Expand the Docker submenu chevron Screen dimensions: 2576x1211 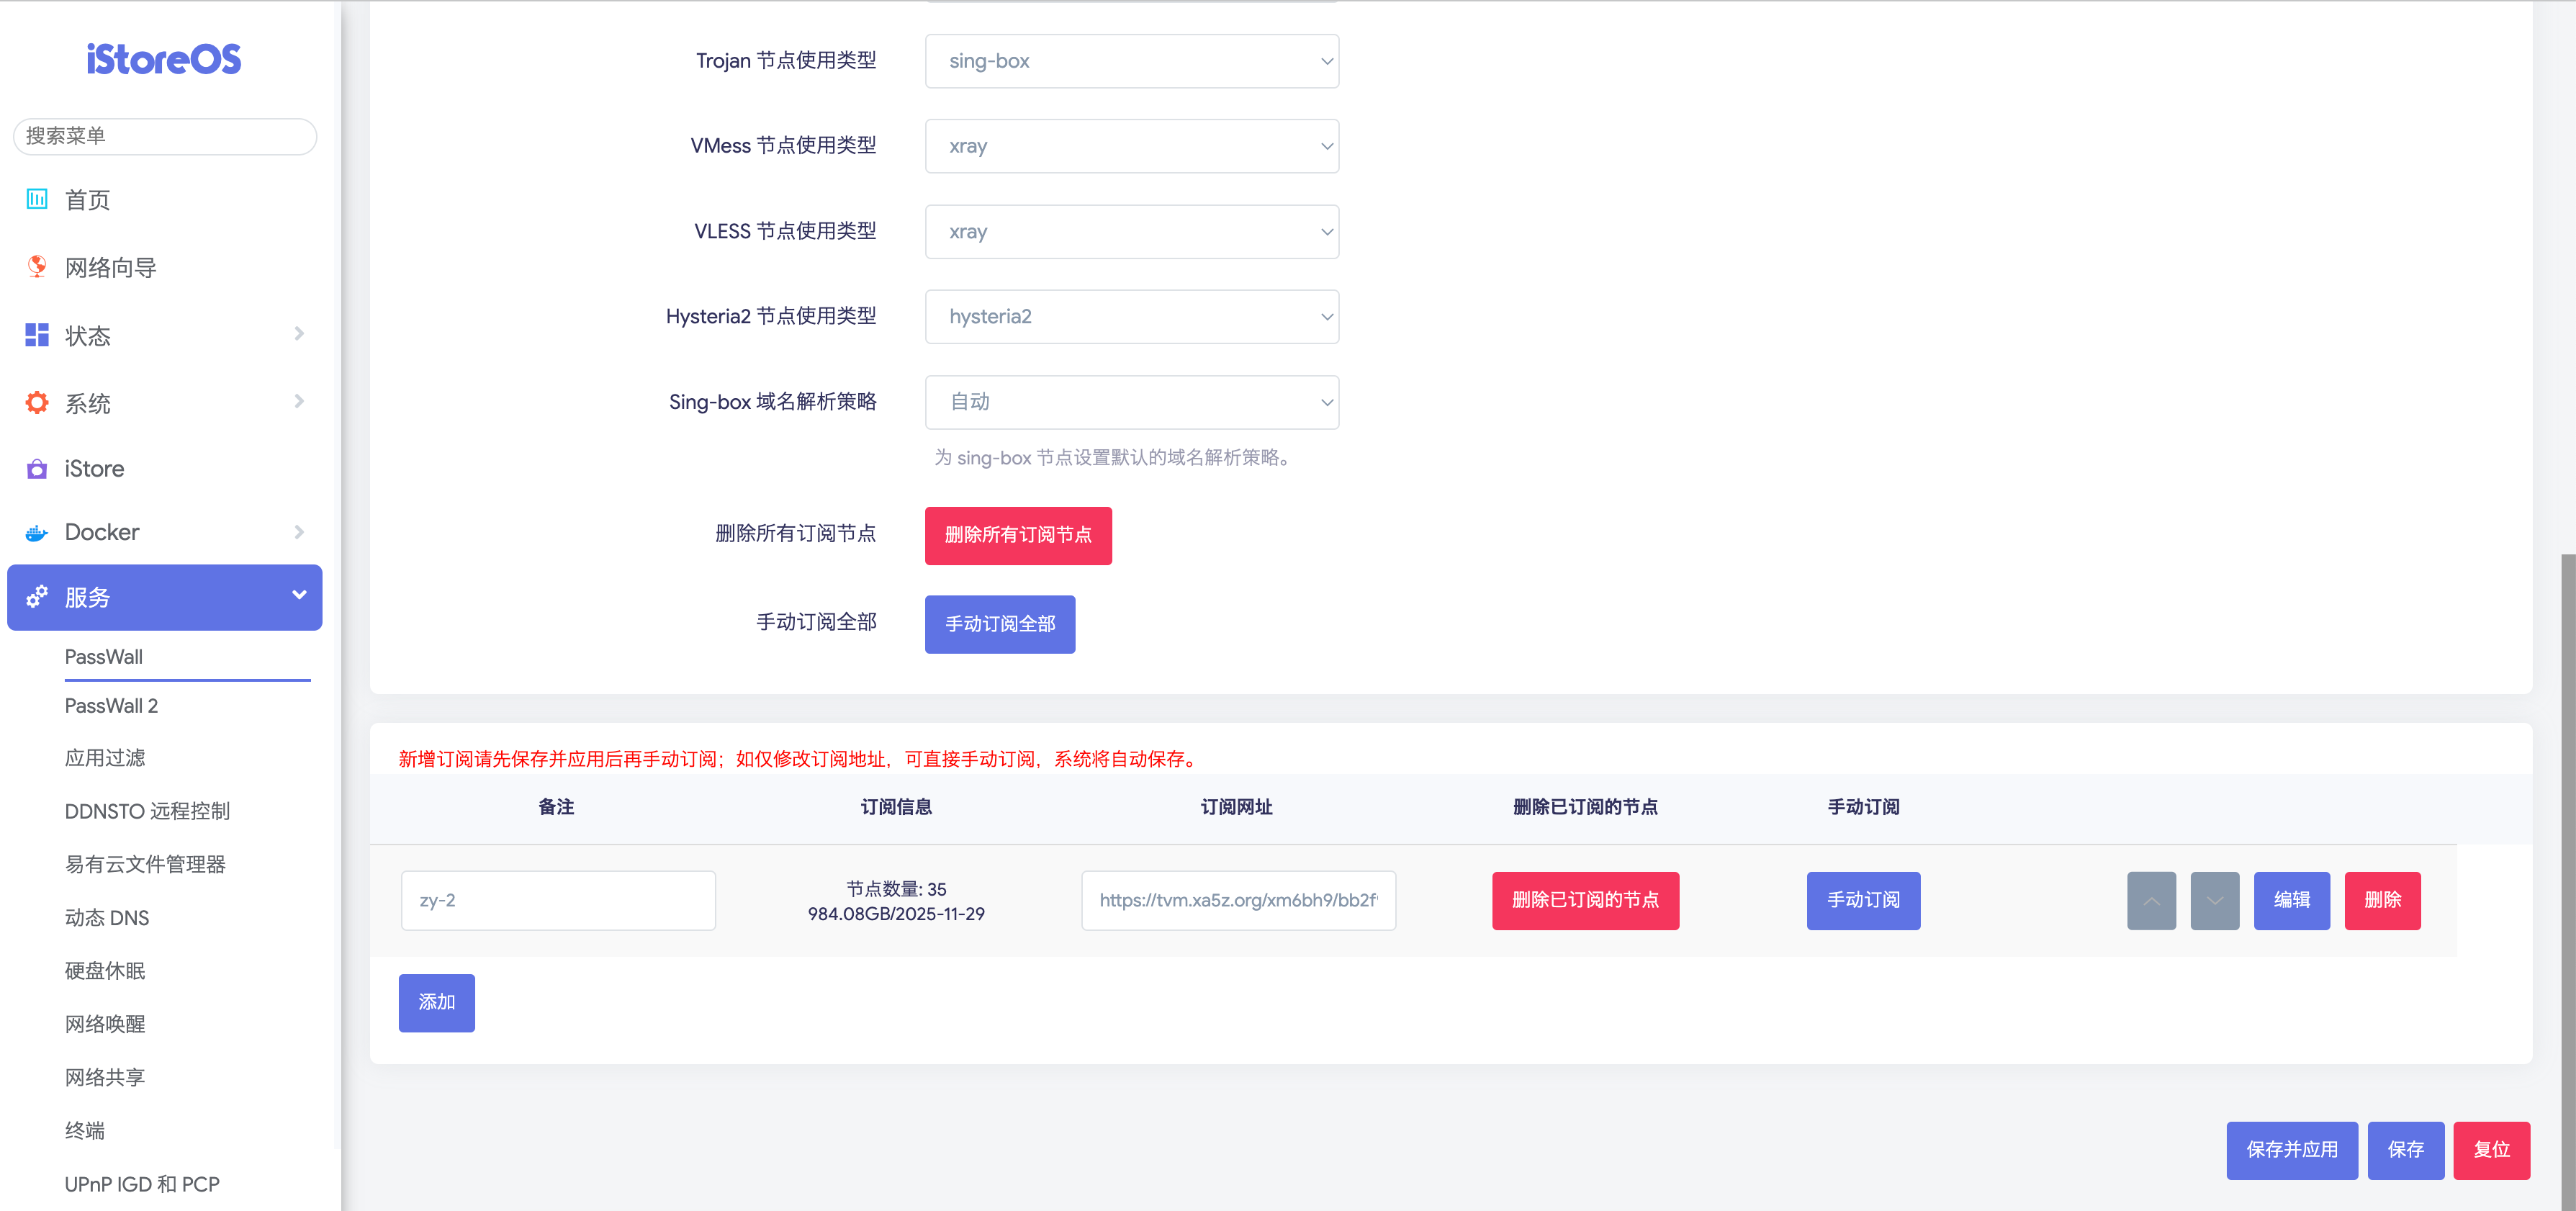coord(298,532)
